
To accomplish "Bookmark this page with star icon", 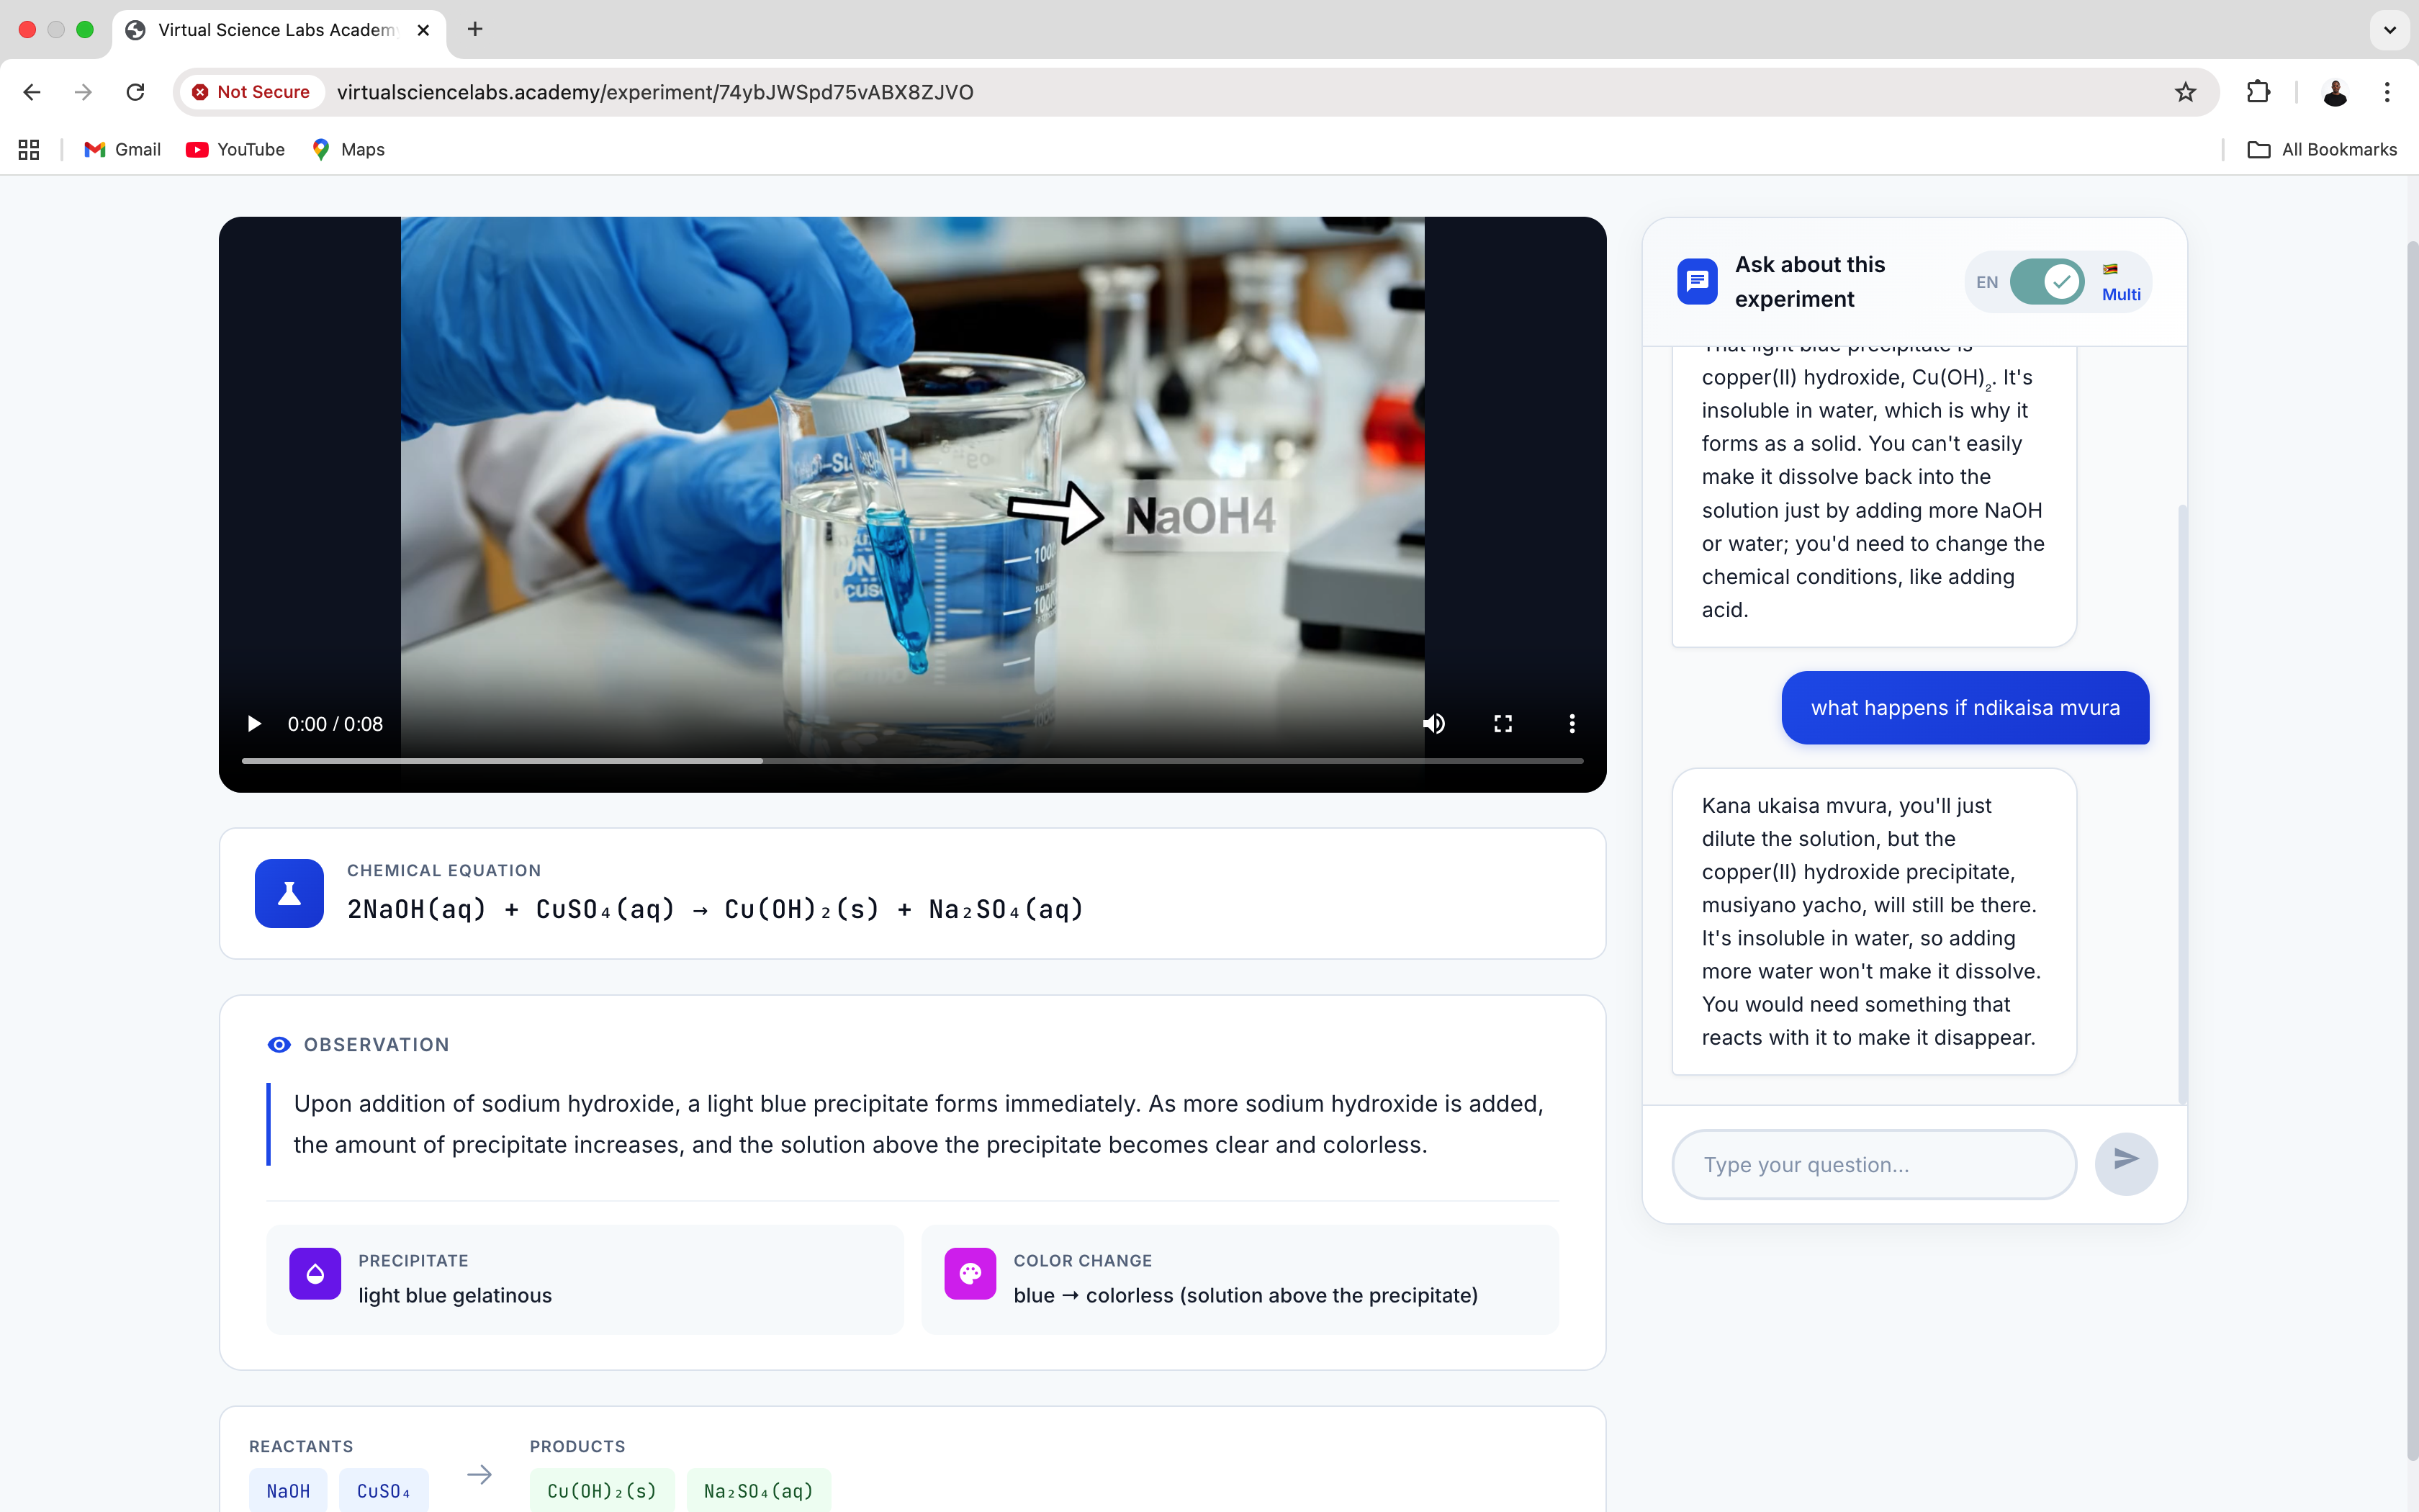I will [x=2185, y=92].
